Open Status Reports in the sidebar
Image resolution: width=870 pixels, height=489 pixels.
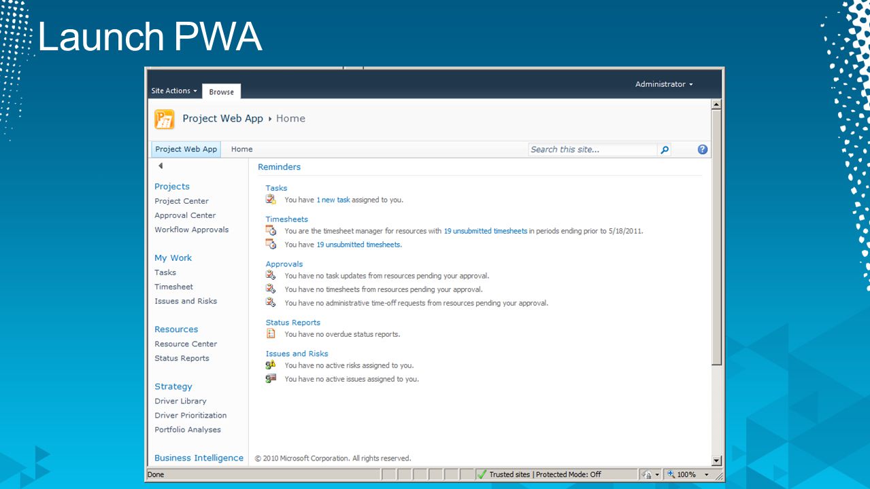182,358
